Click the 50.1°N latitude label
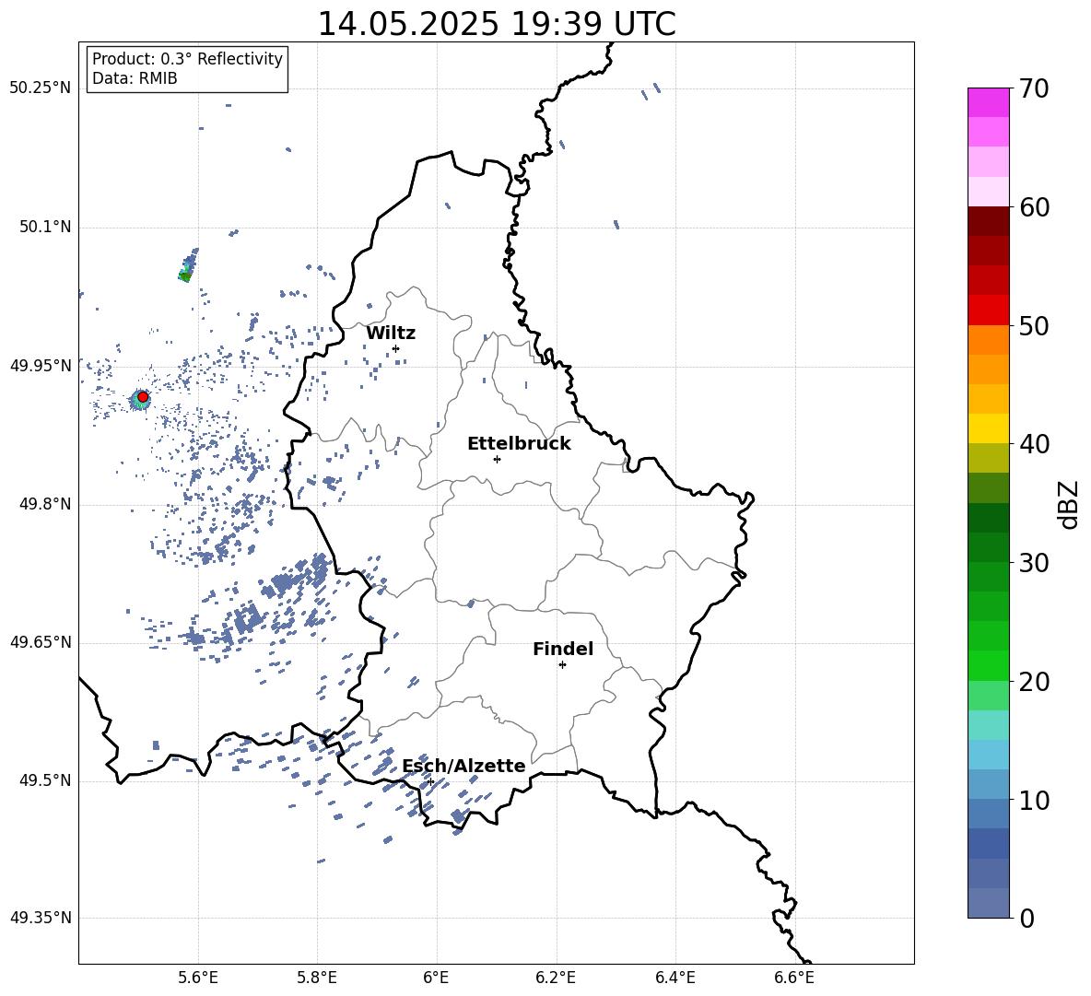 coord(45,228)
